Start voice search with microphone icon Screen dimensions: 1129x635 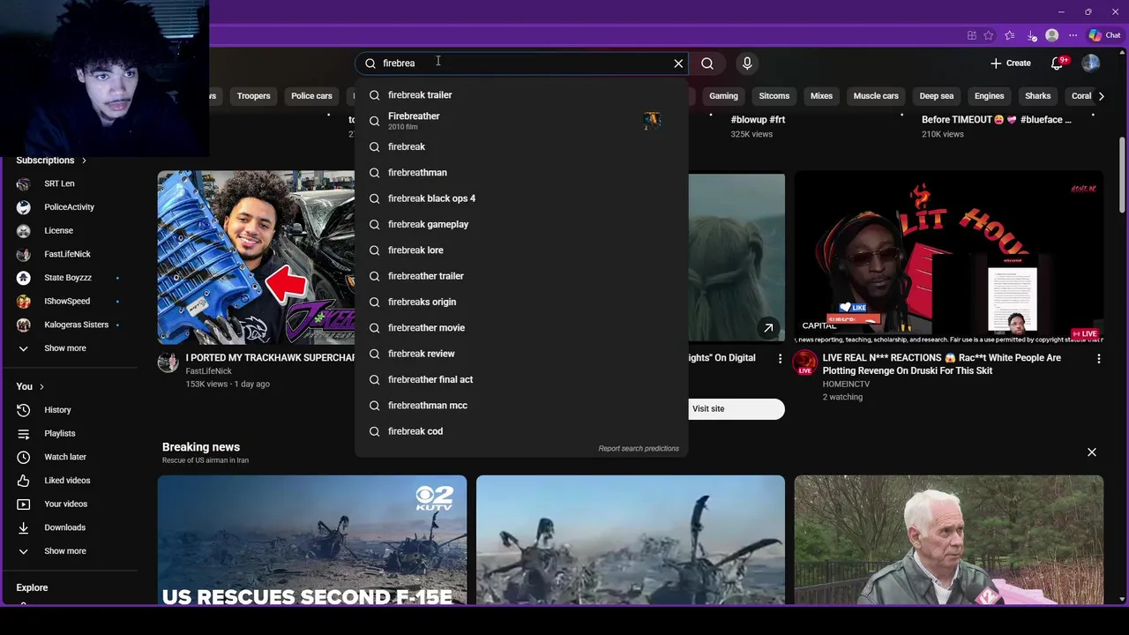(x=747, y=63)
